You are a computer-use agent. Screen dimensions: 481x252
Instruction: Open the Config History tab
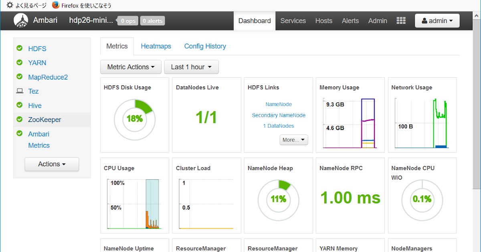pyautogui.click(x=205, y=46)
